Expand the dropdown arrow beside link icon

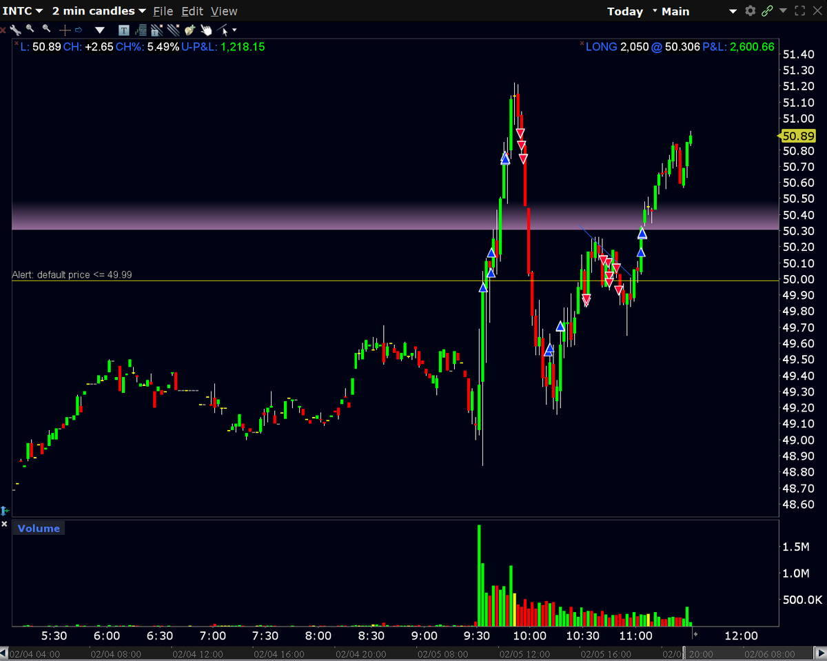tap(783, 12)
